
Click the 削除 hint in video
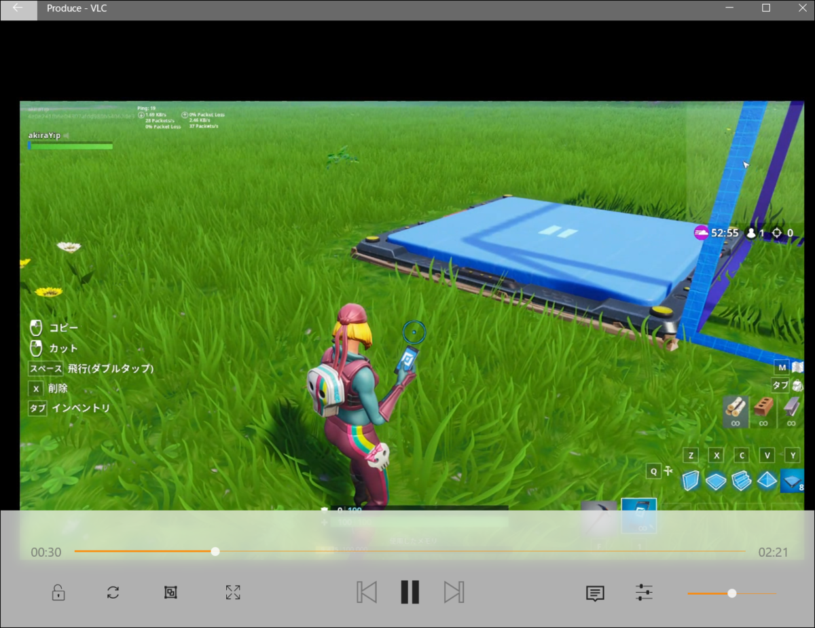point(58,388)
